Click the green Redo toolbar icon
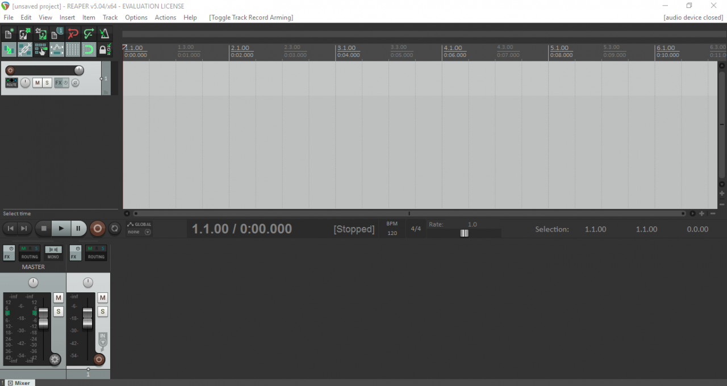 tap(89, 34)
